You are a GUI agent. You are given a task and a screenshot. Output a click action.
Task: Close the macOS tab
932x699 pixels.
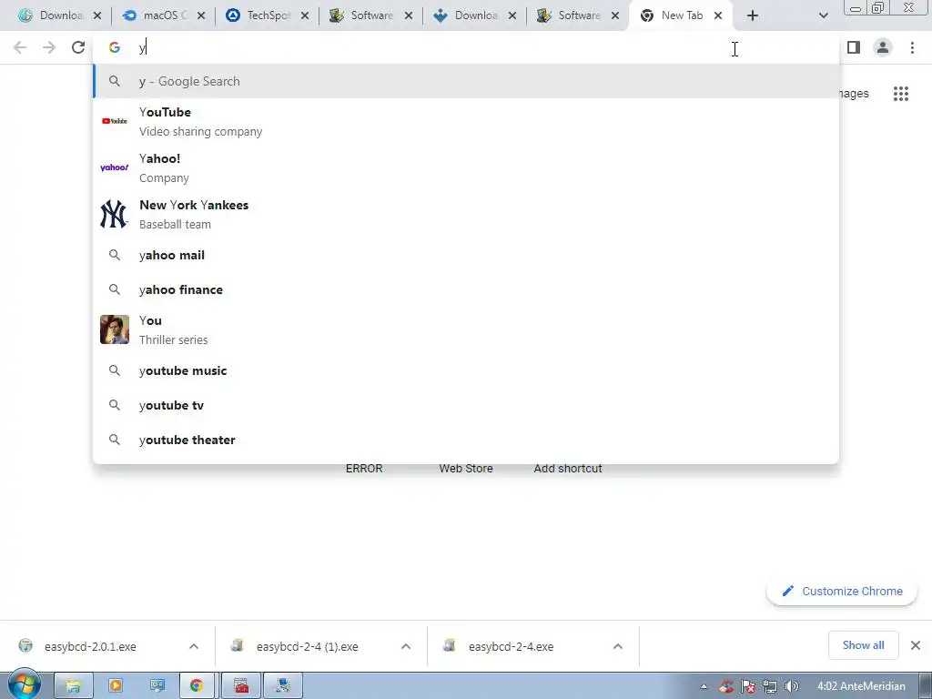click(x=201, y=15)
